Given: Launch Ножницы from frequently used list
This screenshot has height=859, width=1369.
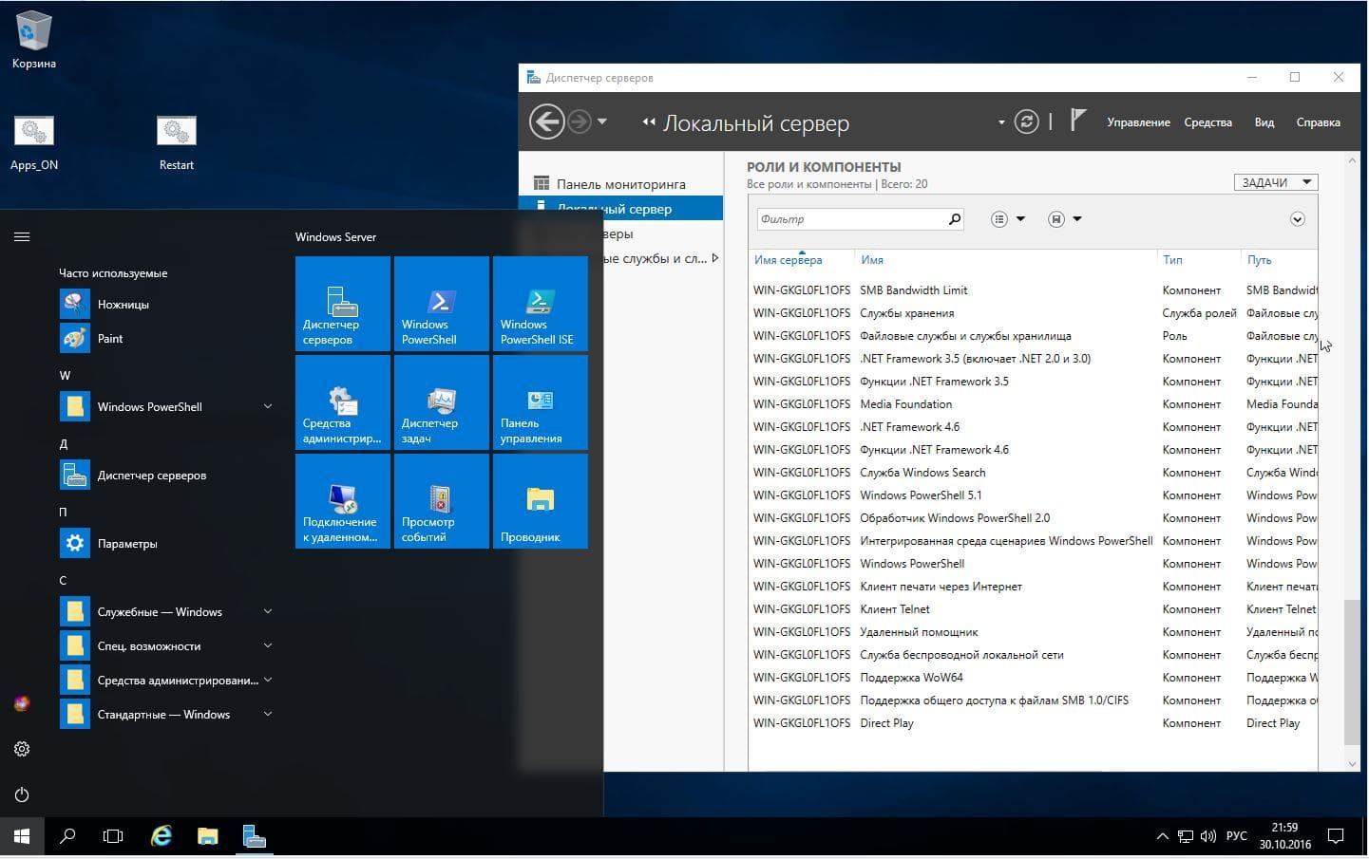Looking at the screenshot, I should pyautogui.click(x=166, y=304).
